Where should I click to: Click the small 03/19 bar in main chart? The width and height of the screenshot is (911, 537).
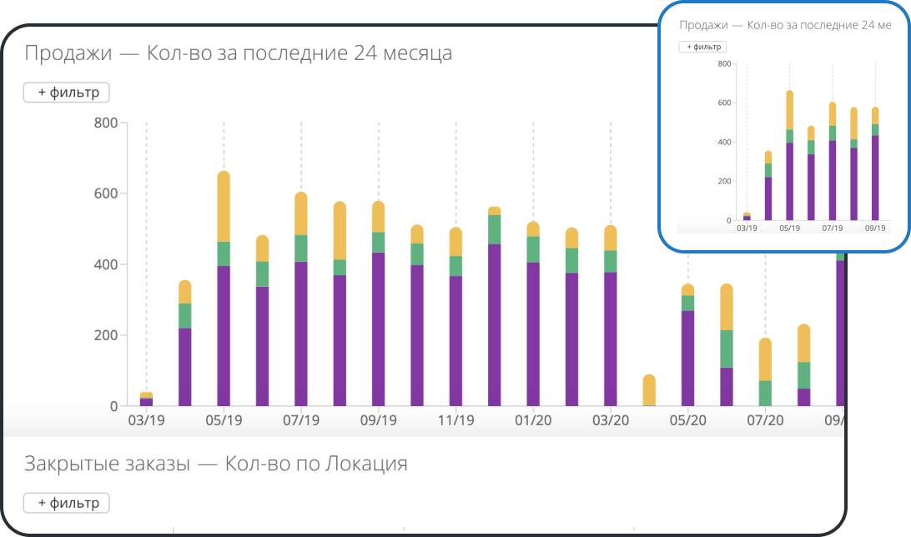point(146,399)
